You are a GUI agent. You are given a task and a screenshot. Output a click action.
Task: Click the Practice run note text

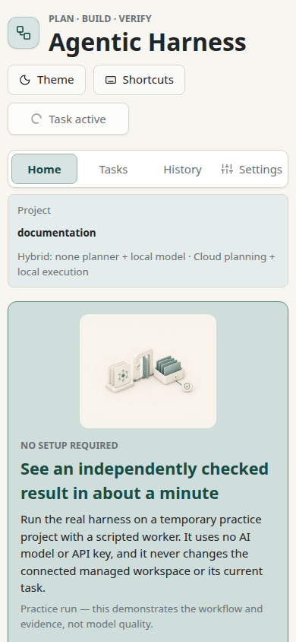pos(142,617)
